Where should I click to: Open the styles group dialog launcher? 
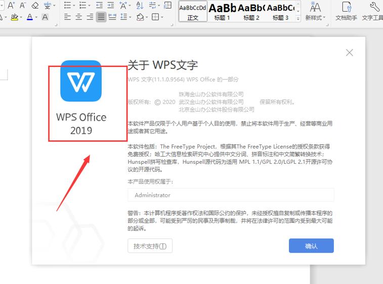(x=327, y=25)
